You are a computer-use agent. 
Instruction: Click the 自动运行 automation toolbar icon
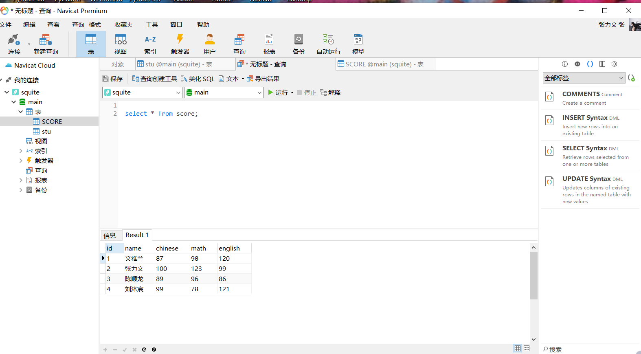[329, 44]
